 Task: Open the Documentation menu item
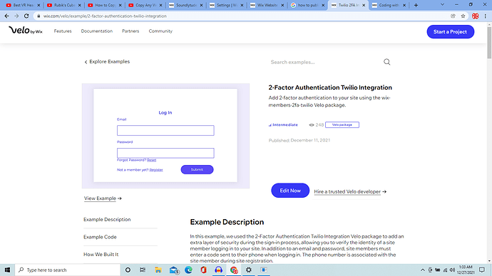pos(97,31)
